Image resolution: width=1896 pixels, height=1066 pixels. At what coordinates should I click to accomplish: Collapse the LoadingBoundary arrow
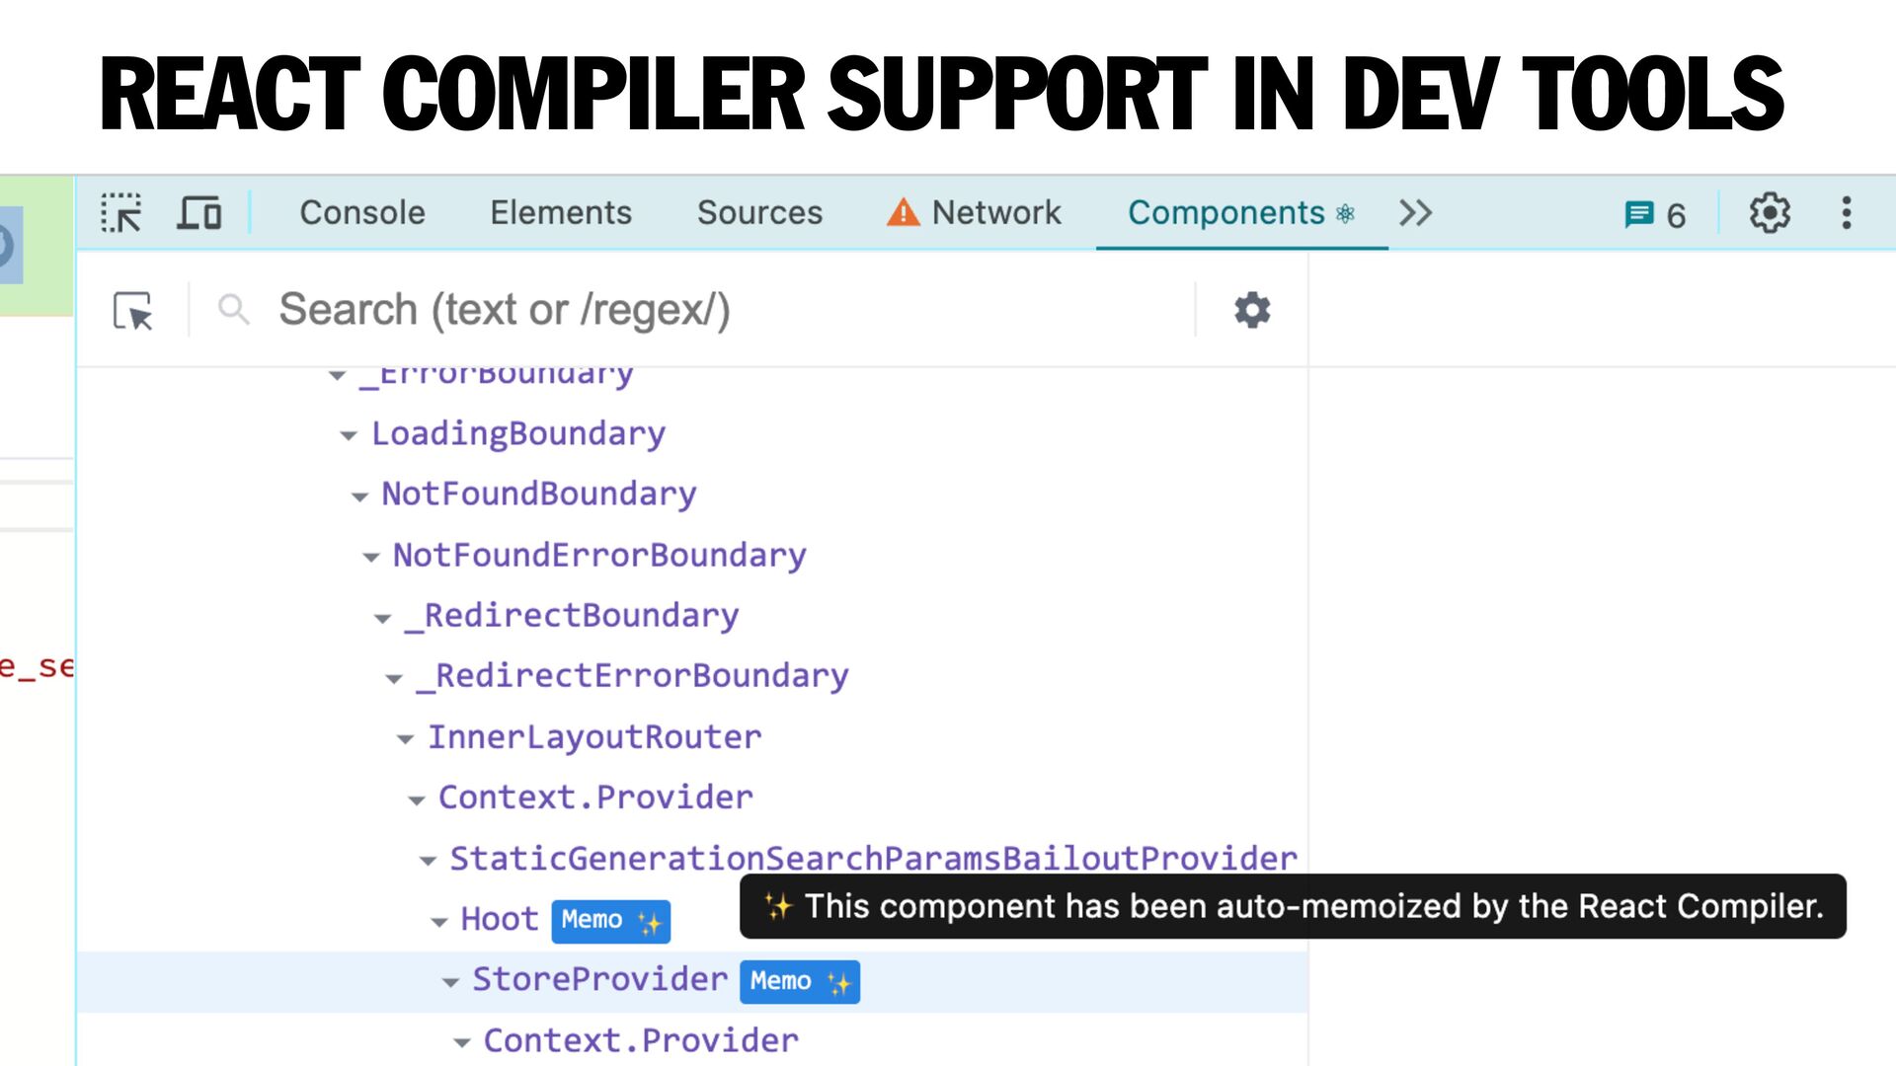coord(349,435)
